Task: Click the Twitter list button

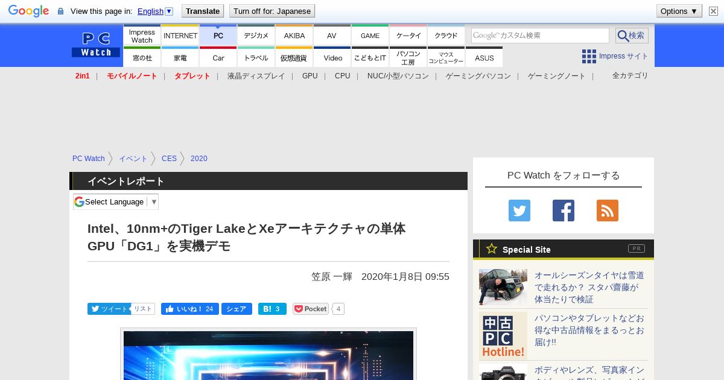Action: click(143, 309)
